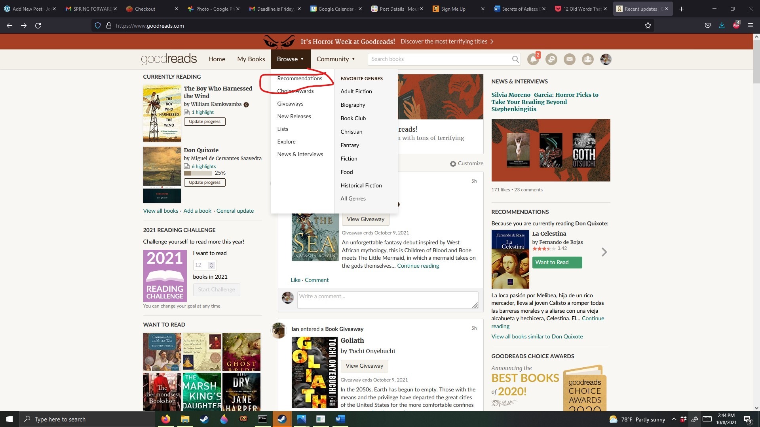
Task: Open the notifications bell icon
Action: pos(533,59)
